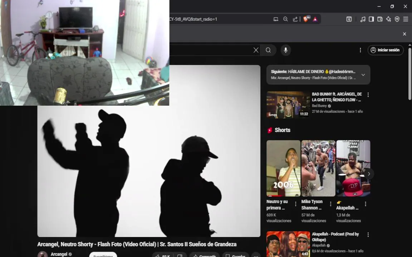The width and height of the screenshot is (412, 257).
Task: Open the Bad Bunny channel name link
Action: tap(319, 106)
